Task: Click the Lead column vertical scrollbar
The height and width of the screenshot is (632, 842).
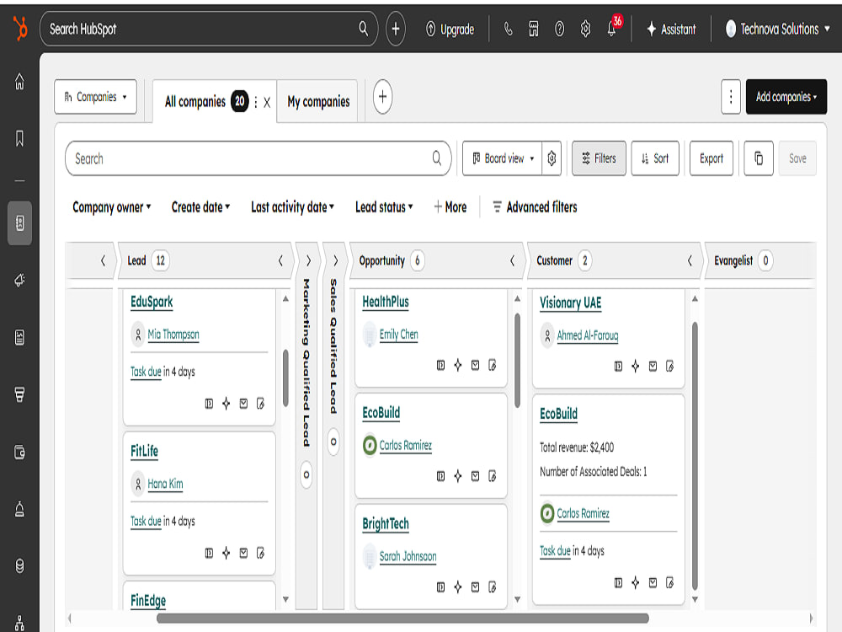Action: click(285, 378)
